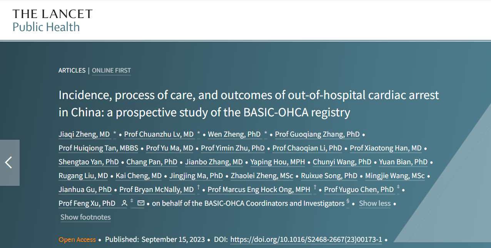Click the BASIC-OHCA Coordinators and Investigators link
491x248 pixels.
click(x=248, y=203)
